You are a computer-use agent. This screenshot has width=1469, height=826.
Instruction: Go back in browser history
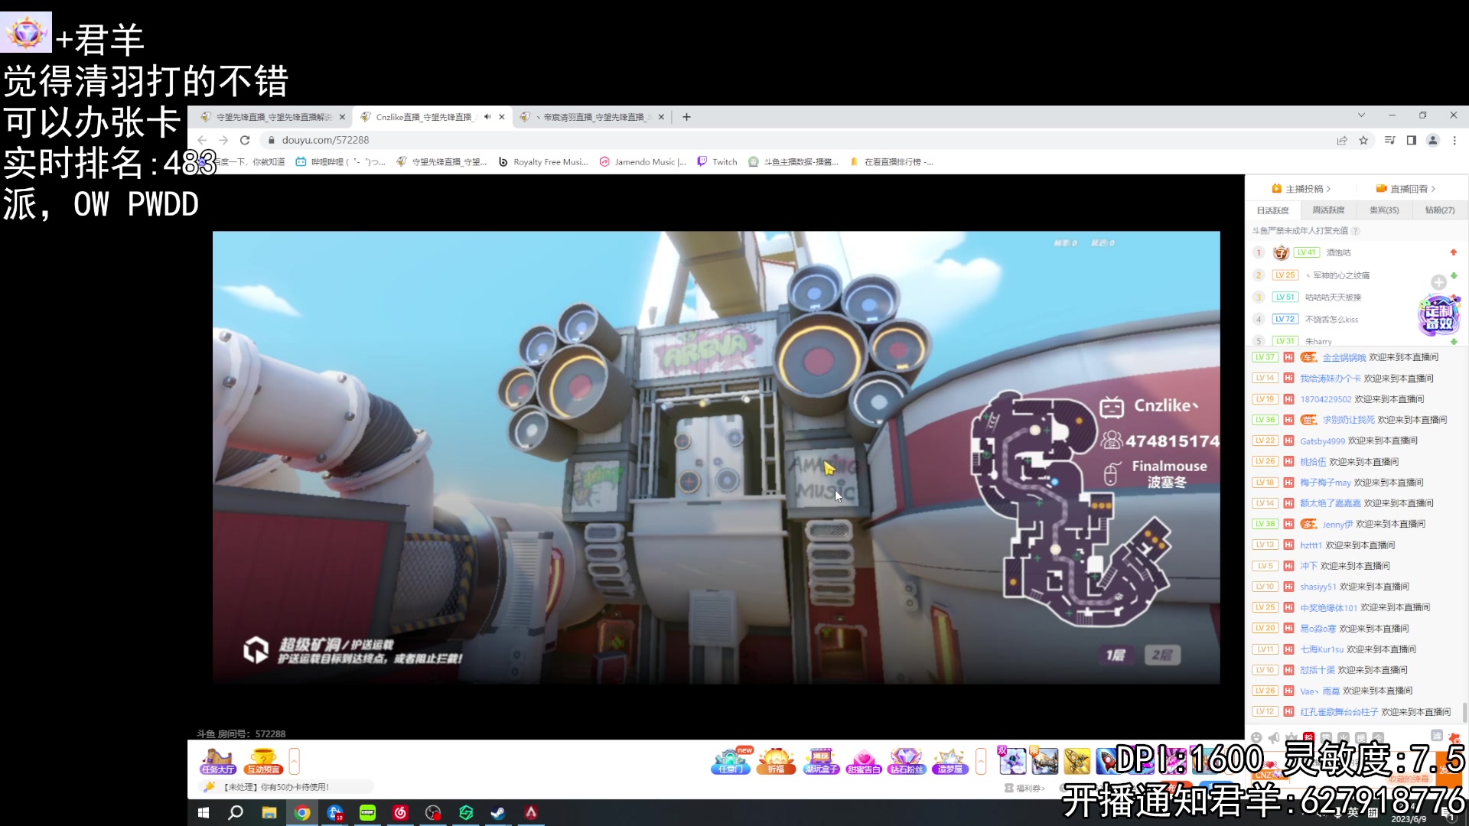202,140
